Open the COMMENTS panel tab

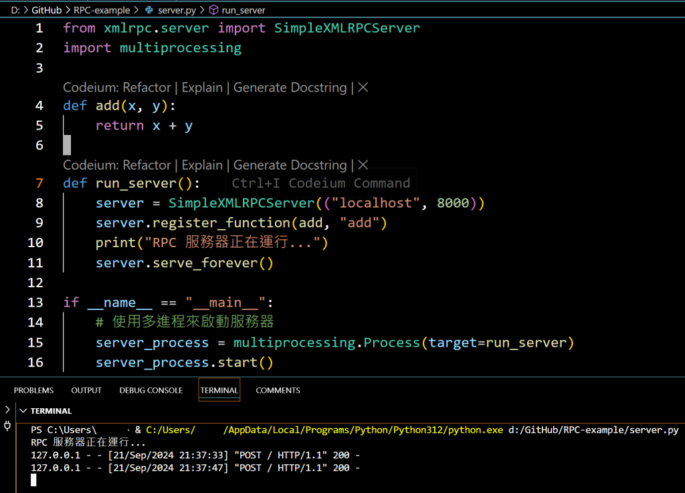pos(278,390)
